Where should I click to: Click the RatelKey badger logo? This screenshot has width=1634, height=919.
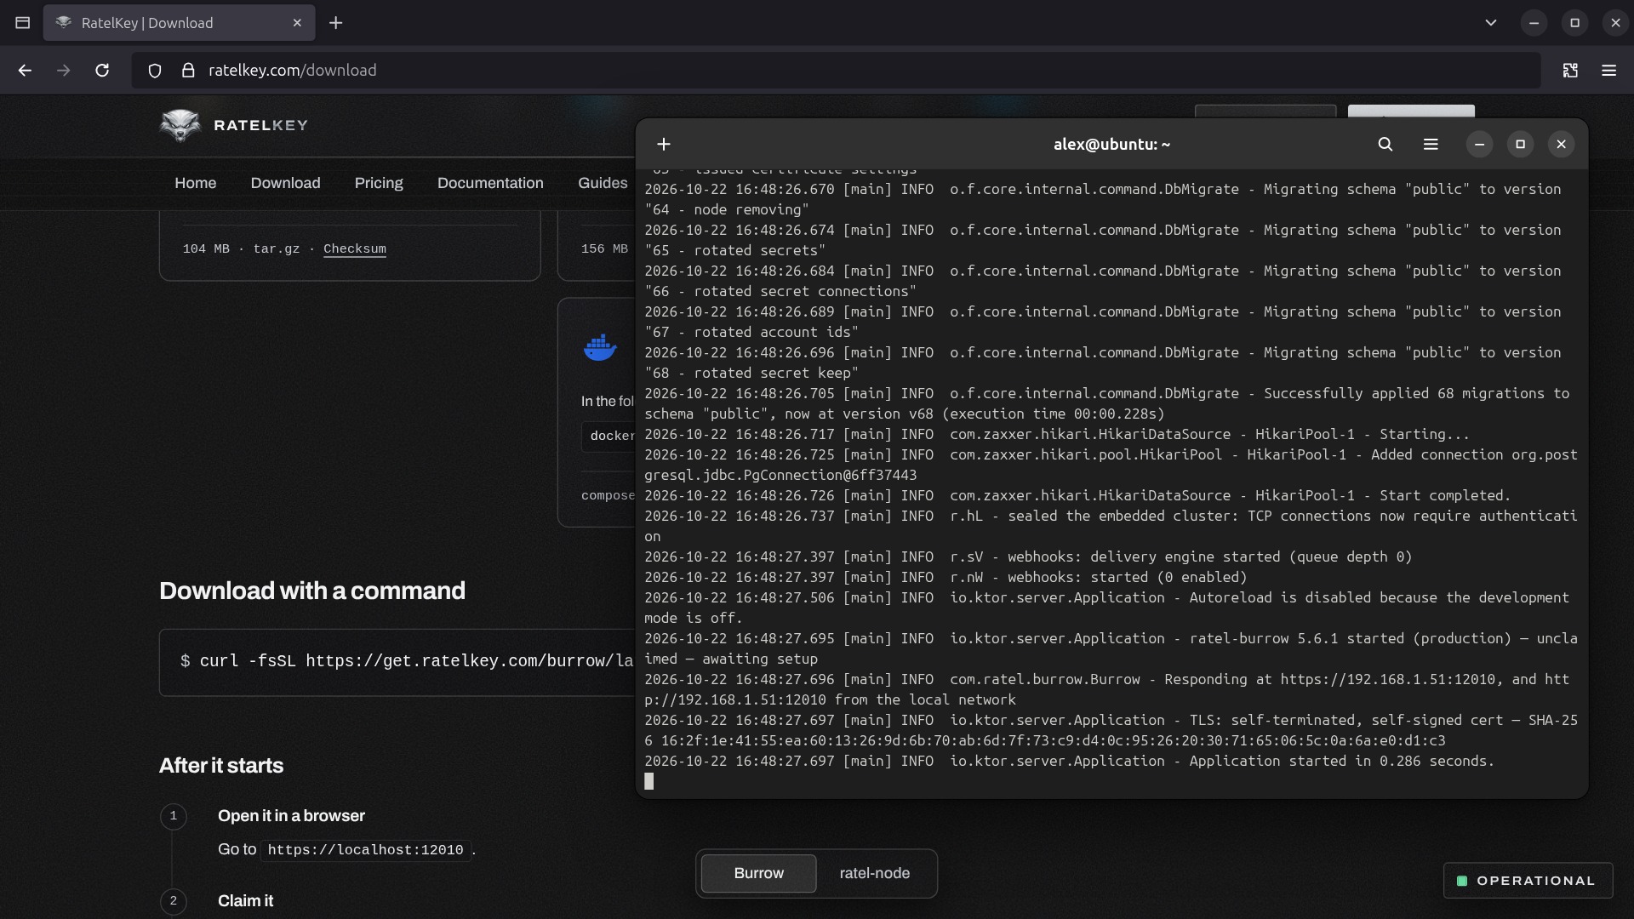(x=180, y=125)
